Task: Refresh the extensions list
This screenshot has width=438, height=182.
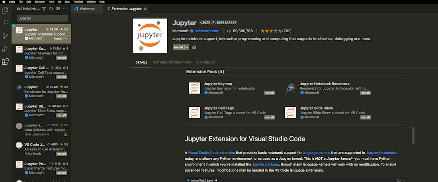Action: pos(51,9)
